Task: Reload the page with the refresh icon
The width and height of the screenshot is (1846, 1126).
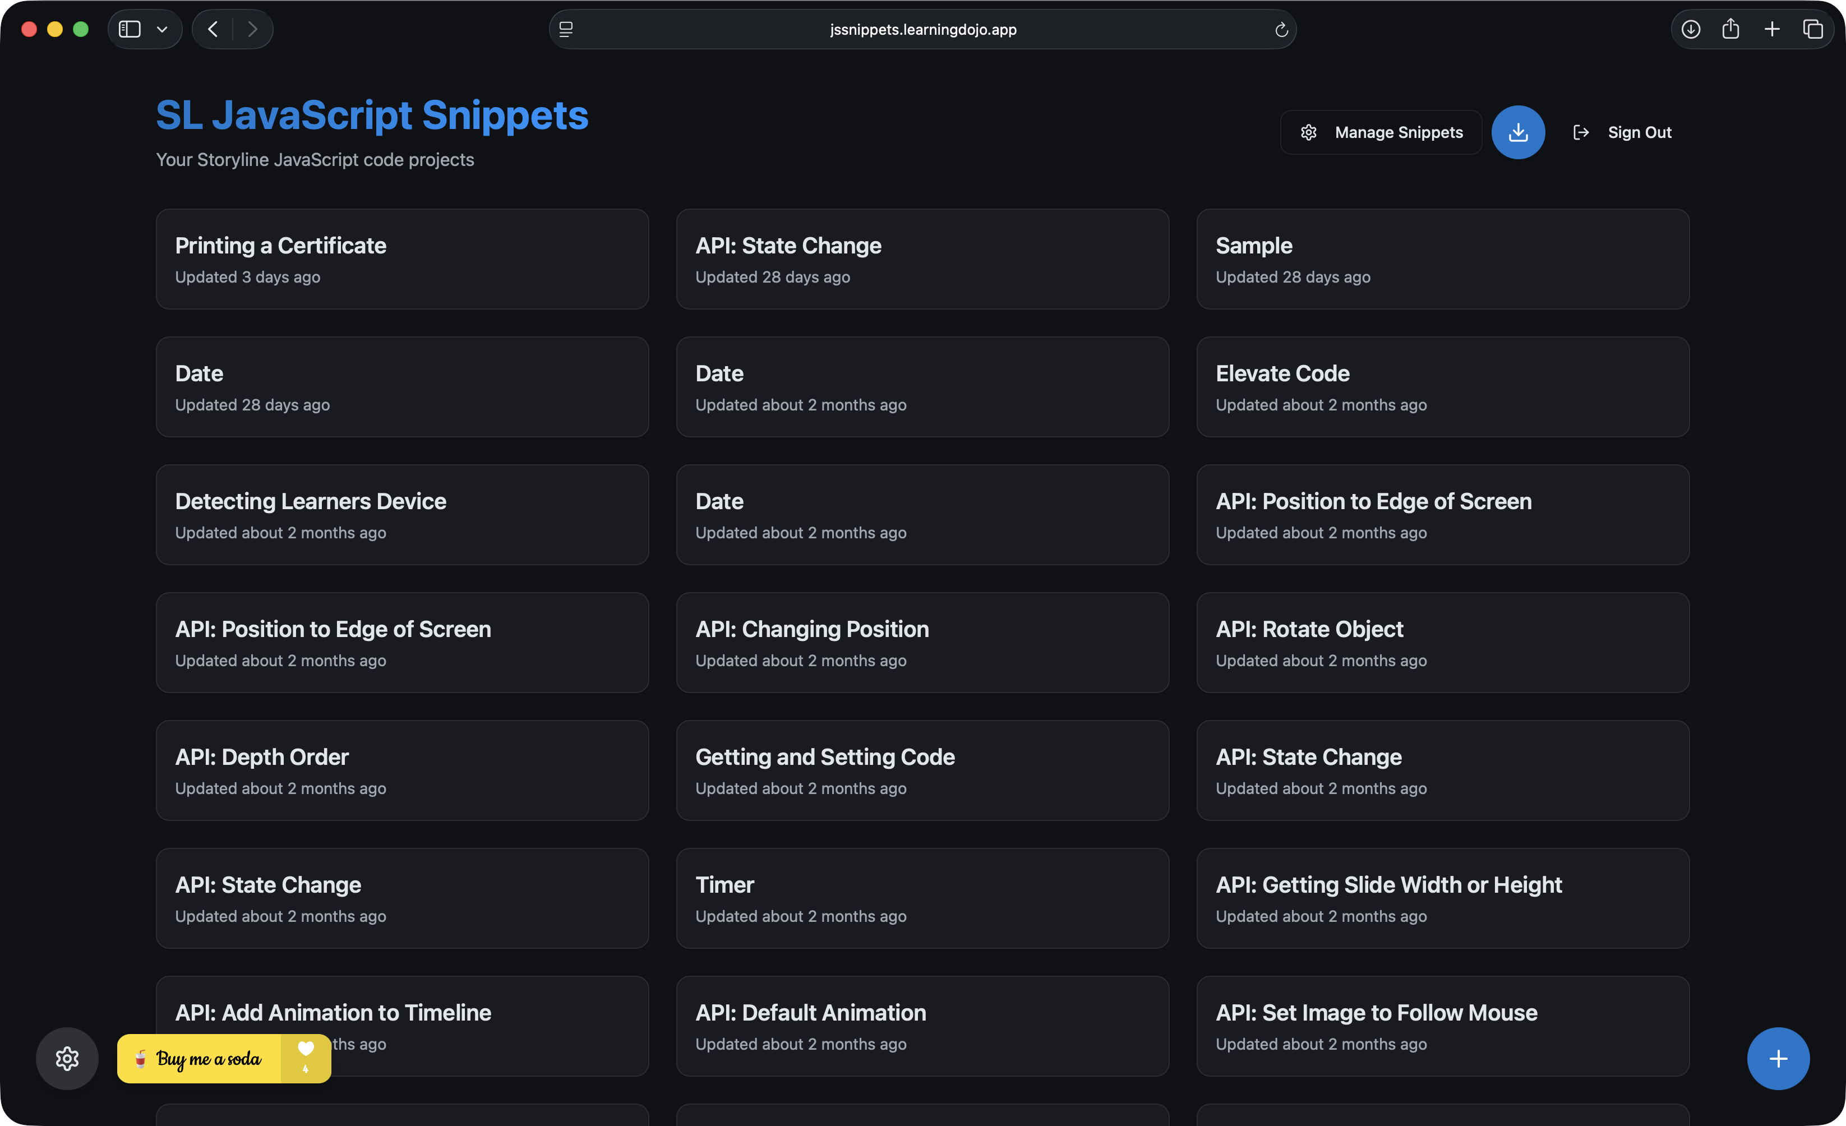Action: (x=1281, y=29)
